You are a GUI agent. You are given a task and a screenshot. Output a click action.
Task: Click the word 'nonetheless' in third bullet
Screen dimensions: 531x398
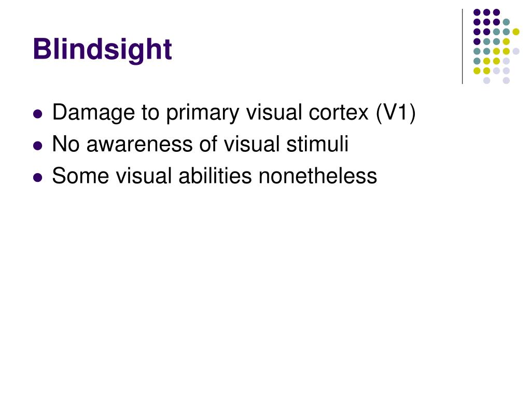click(x=318, y=176)
